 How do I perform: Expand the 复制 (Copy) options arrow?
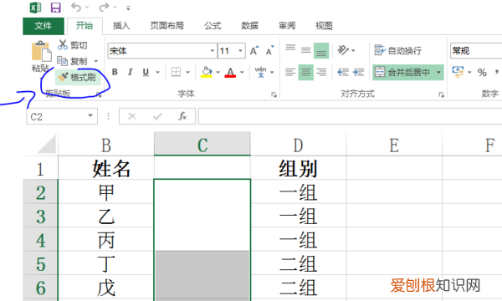point(96,61)
